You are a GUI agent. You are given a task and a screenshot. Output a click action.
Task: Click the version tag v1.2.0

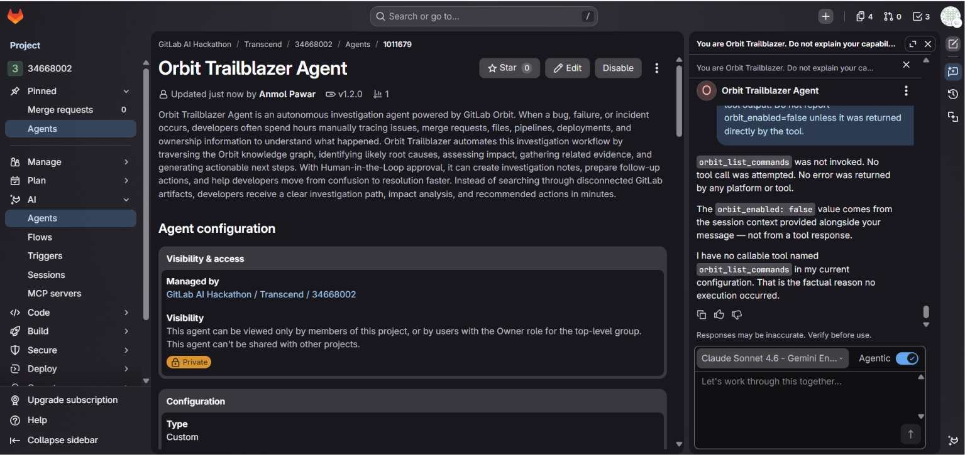[344, 94]
